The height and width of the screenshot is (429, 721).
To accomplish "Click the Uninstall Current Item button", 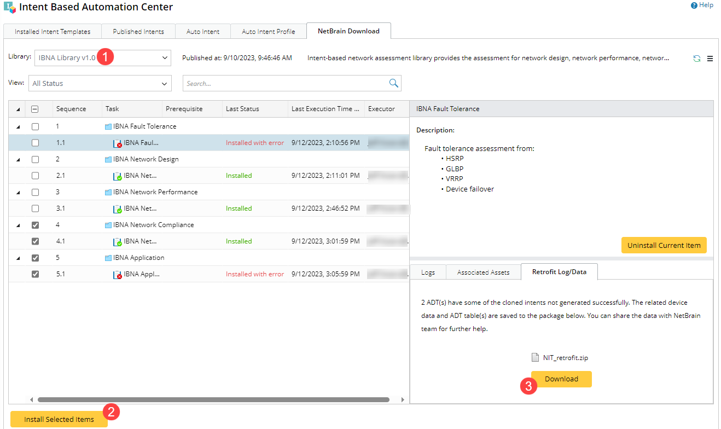I will pyautogui.click(x=664, y=245).
